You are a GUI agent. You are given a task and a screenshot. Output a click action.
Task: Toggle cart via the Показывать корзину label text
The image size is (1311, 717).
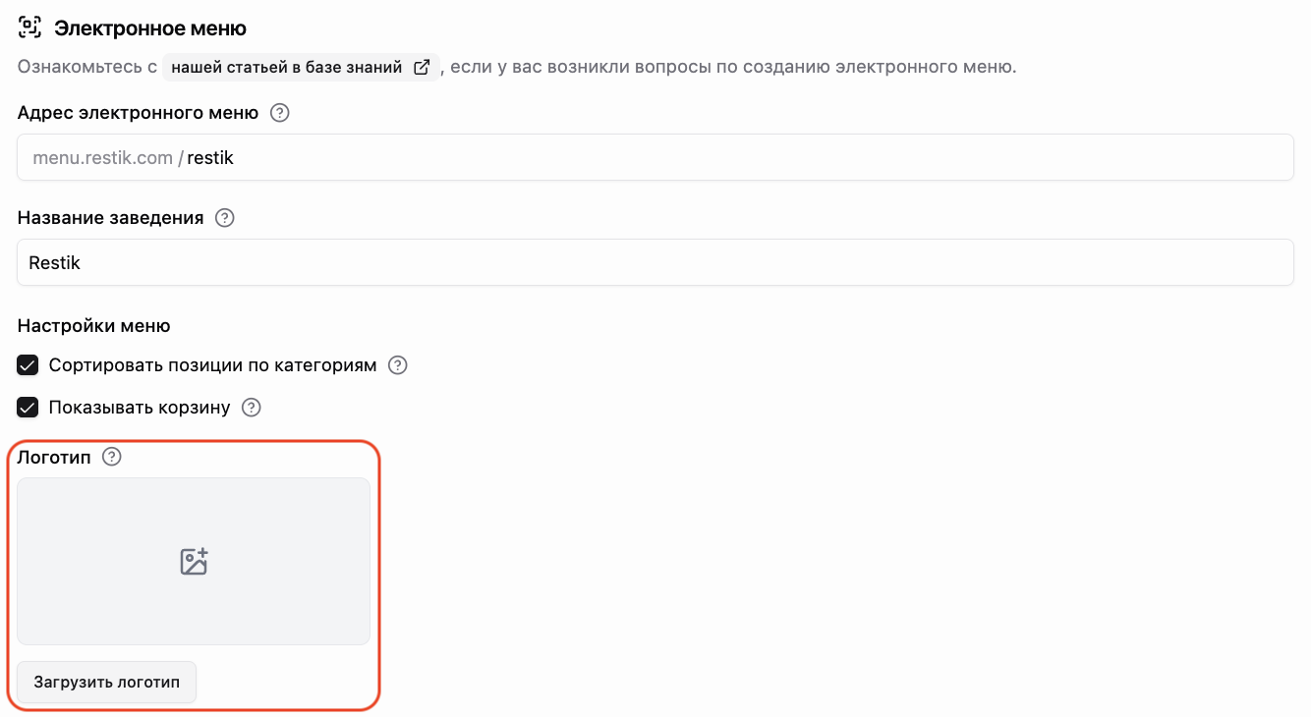click(x=140, y=407)
